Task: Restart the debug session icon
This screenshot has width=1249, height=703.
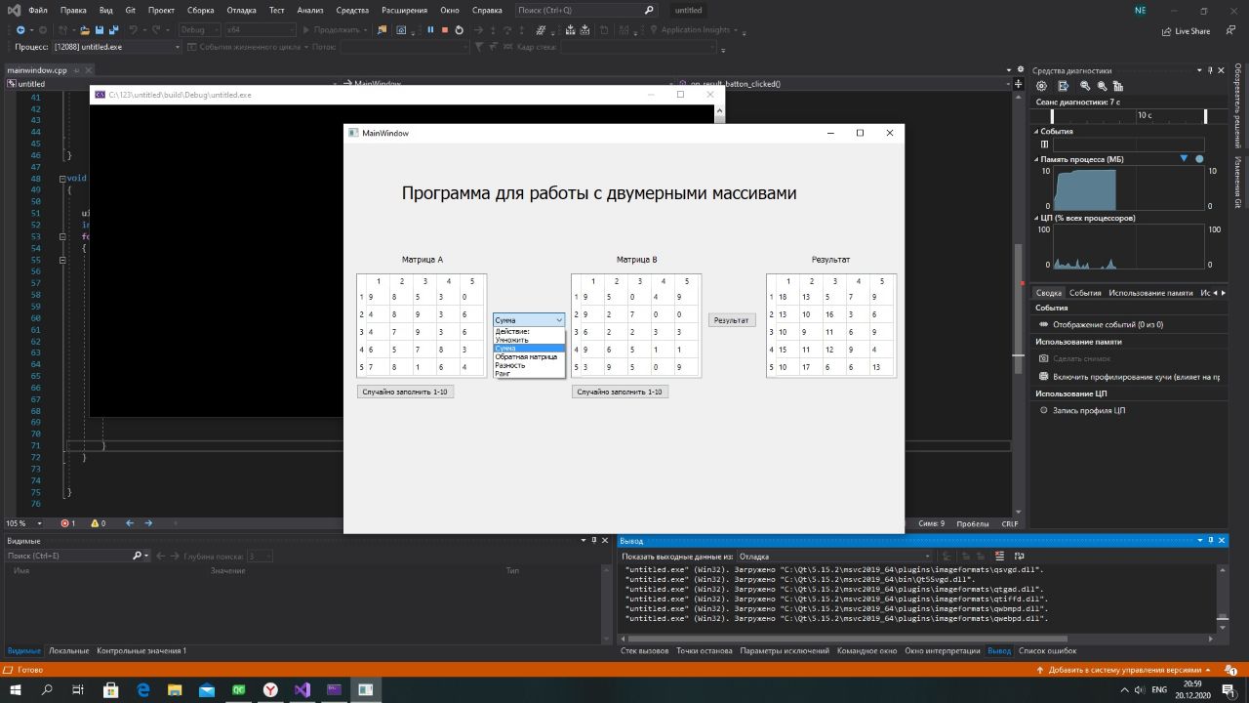Action: [460, 30]
